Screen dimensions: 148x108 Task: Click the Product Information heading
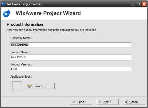[x=25, y=24]
